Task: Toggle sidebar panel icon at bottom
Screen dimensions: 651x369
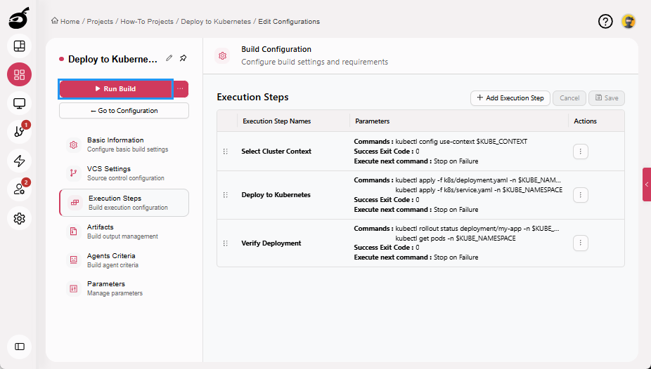Action: pos(19,347)
